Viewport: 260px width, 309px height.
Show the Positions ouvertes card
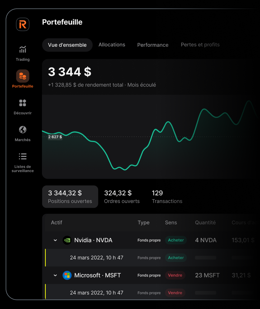(70, 197)
